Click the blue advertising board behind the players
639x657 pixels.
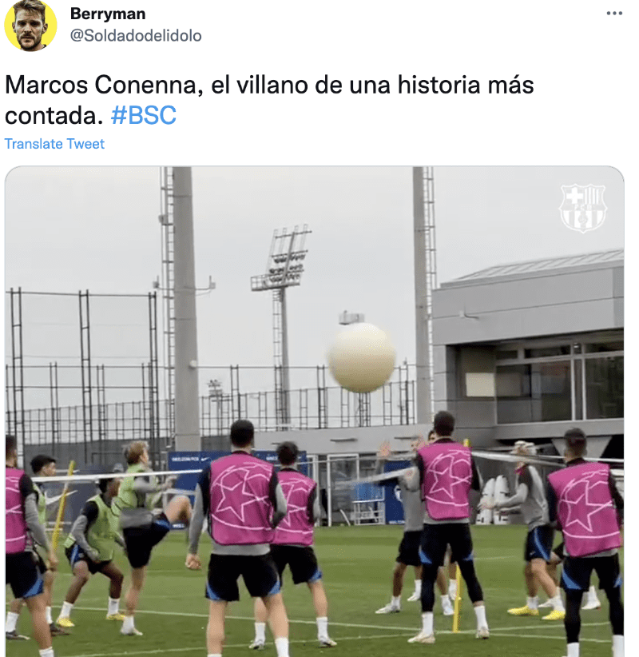[196, 465]
